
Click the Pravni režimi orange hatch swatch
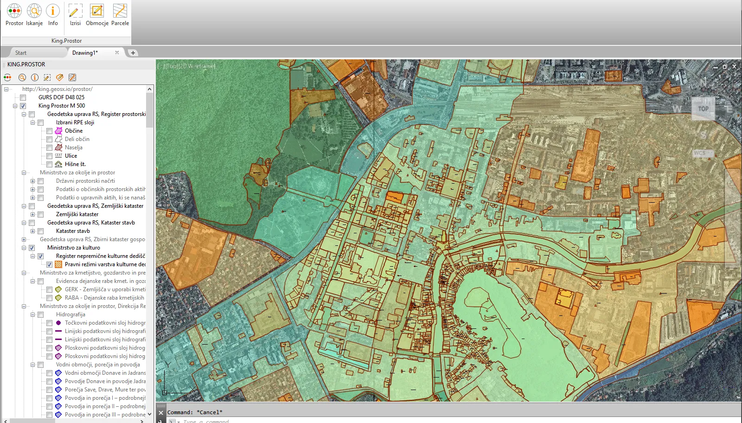tap(58, 264)
